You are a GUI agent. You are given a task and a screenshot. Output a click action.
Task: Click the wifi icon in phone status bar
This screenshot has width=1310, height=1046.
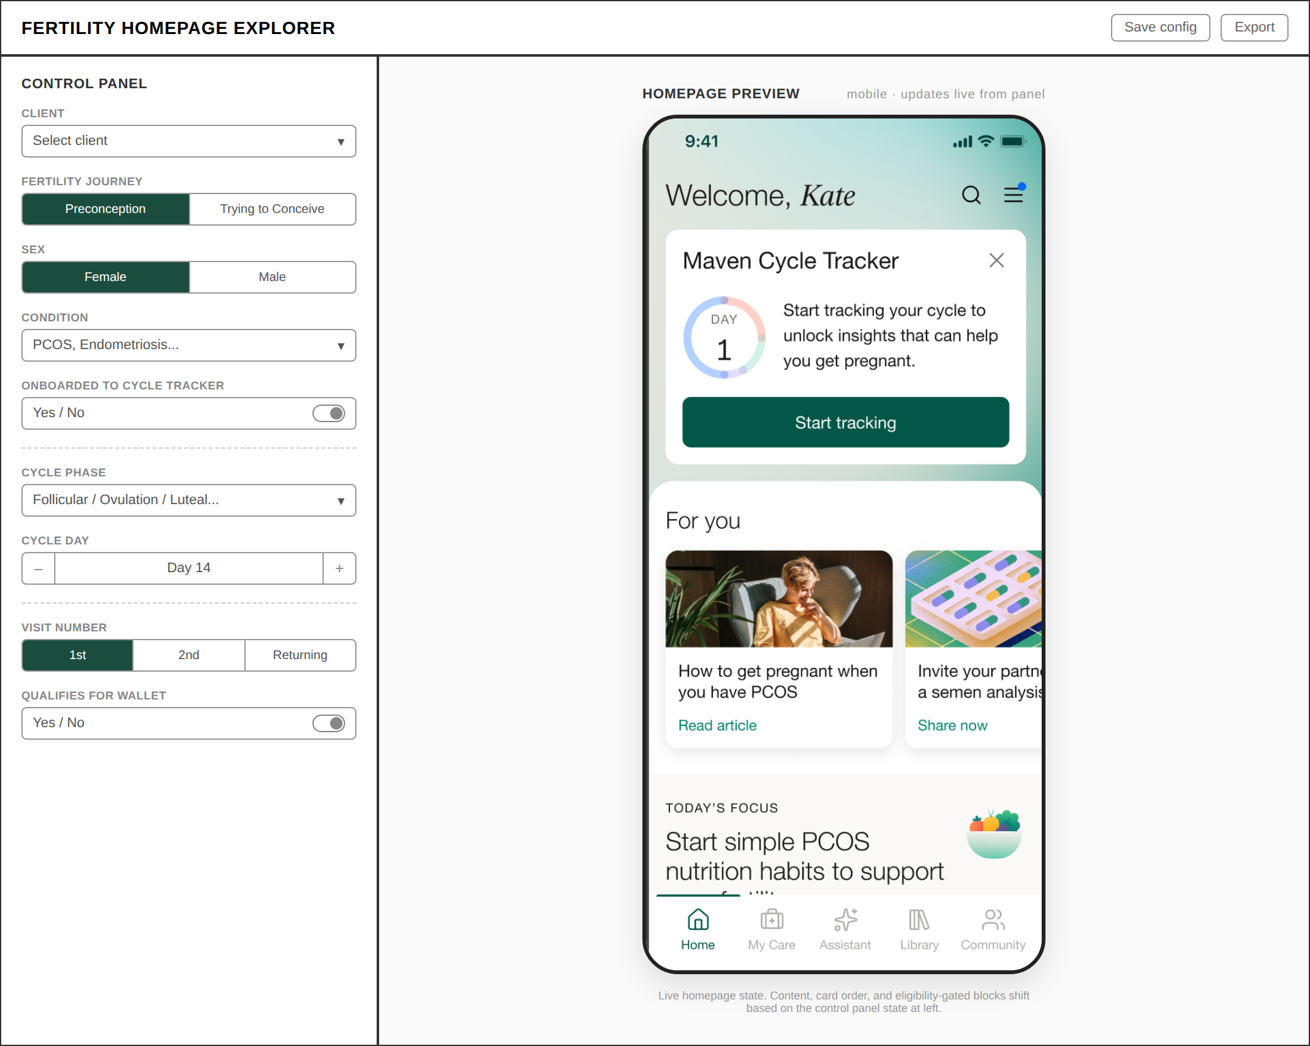[986, 142]
